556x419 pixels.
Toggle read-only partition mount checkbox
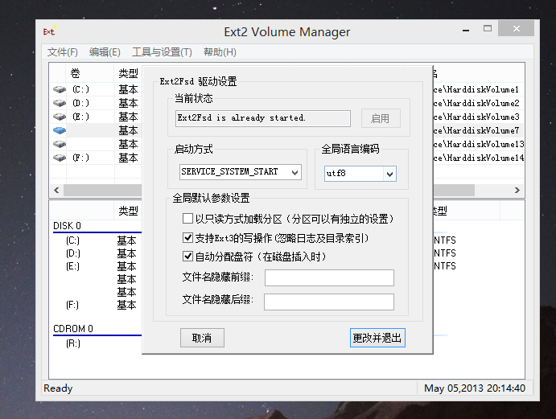click(x=187, y=219)
